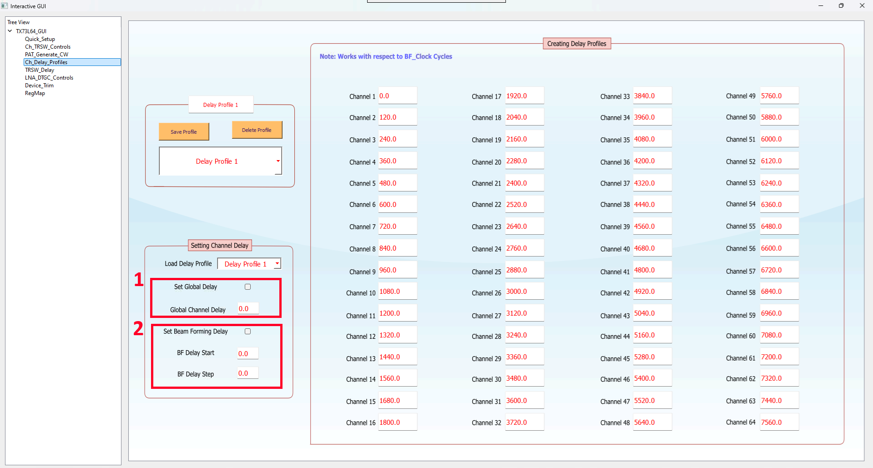
Task: Select the Channel 1 delay field
Action: click(x=397, y=96)
